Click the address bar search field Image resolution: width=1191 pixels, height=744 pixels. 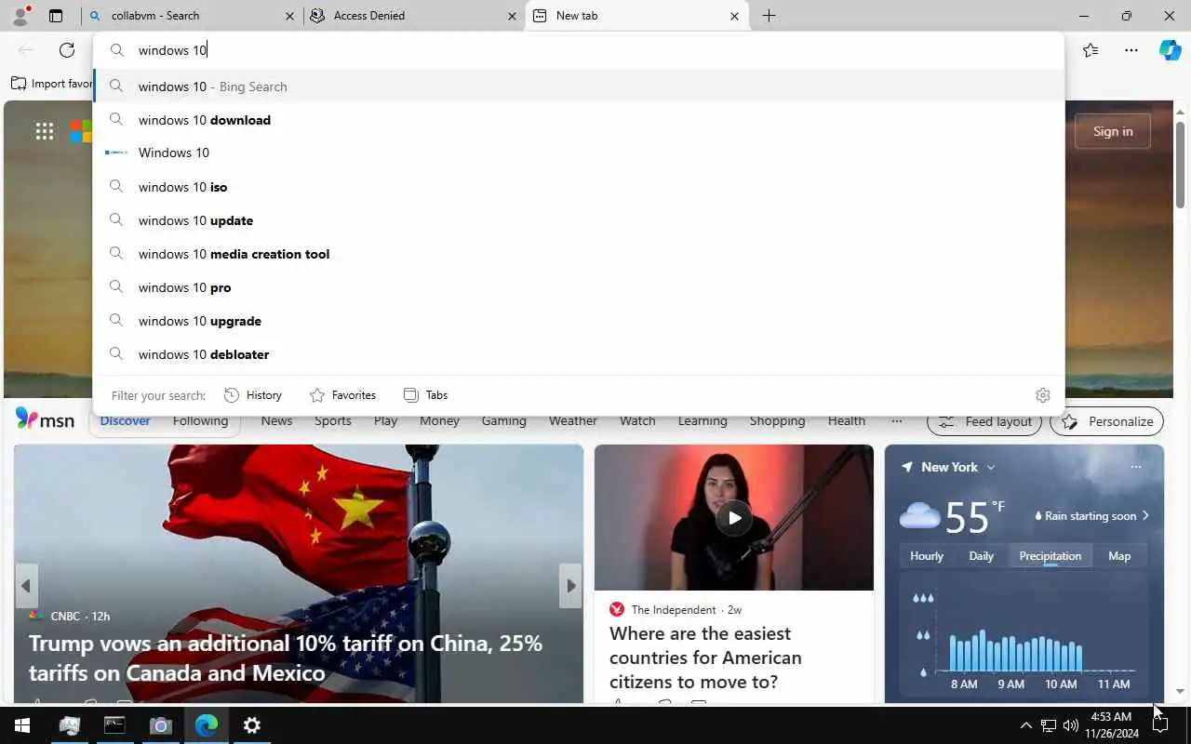tap(579, 50)
